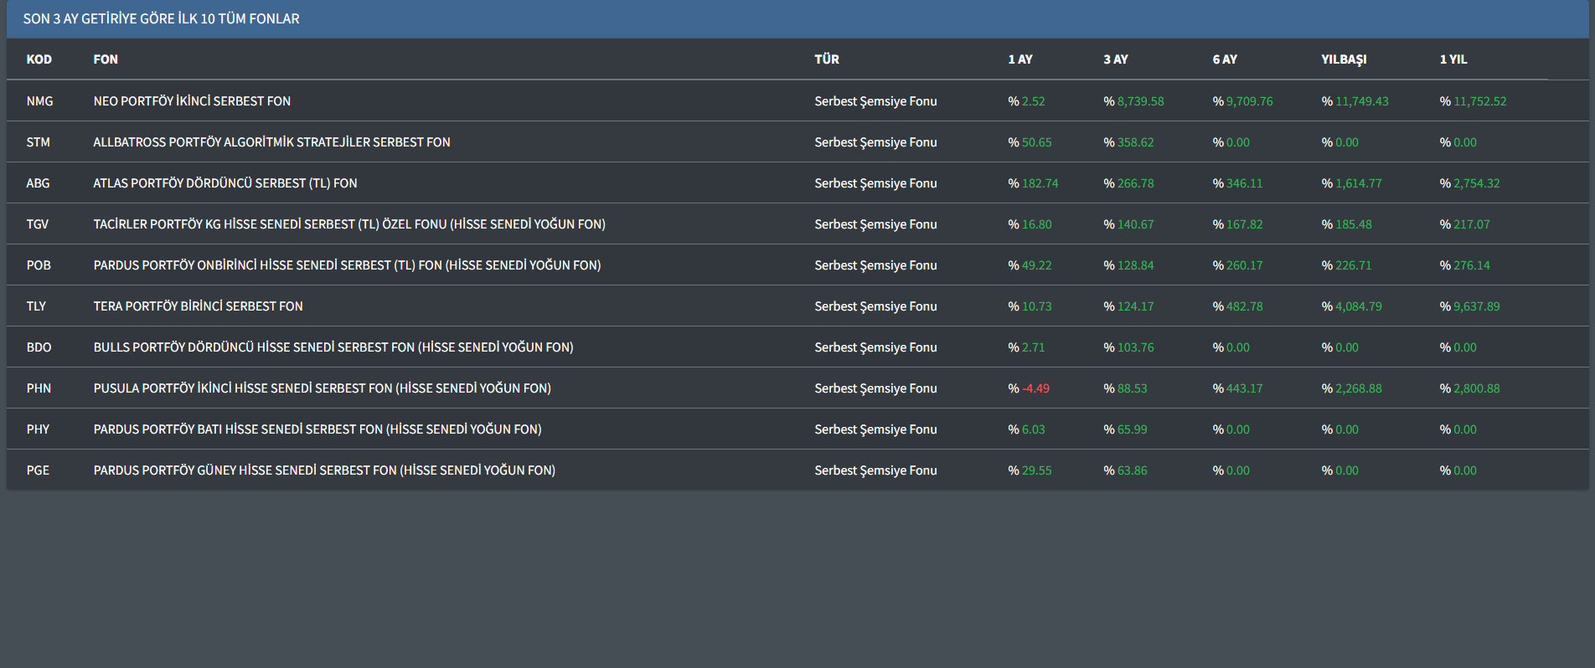The width and height of the screenshot is (1595, 668).
Task: Select ATLAS PORTFÖY DÖRDÜNCÜ SERBEST (TL) FON
Action: pos(225,183)
